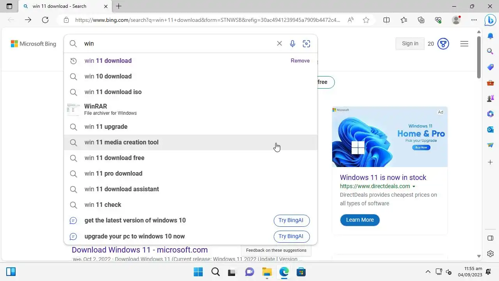Open the Collections icon
Screen dimensions: 499x281
click(421, 20)
